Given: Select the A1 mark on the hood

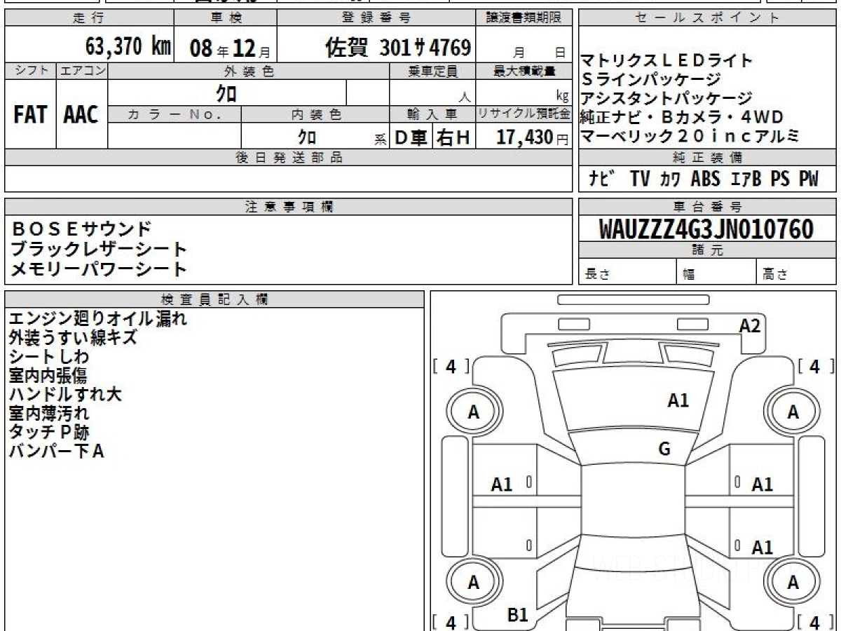Looking at the screenshot, I should click(678, 400).
